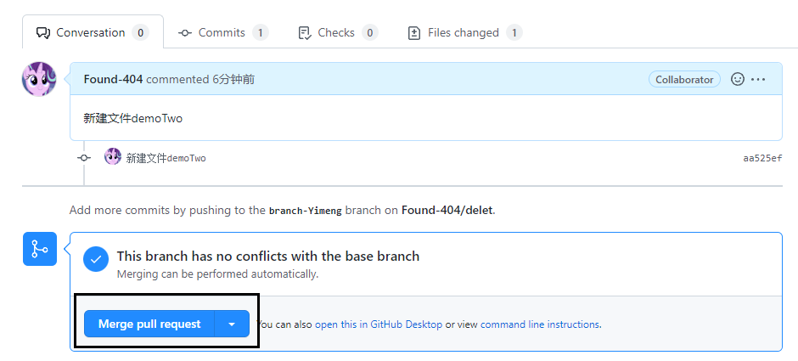Click the Merge pull request button

[x=149, y=324]
